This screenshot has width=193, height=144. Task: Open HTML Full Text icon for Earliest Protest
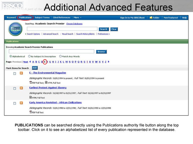[31, 97]
